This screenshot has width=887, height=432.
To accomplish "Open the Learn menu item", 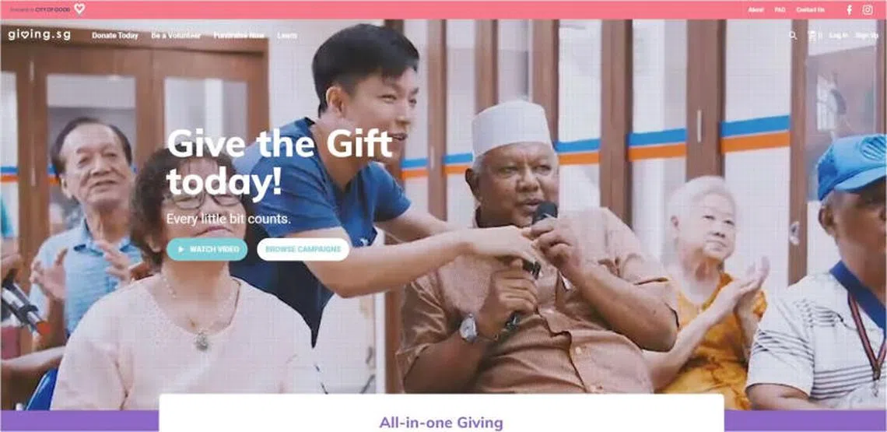I will [287, 36].
